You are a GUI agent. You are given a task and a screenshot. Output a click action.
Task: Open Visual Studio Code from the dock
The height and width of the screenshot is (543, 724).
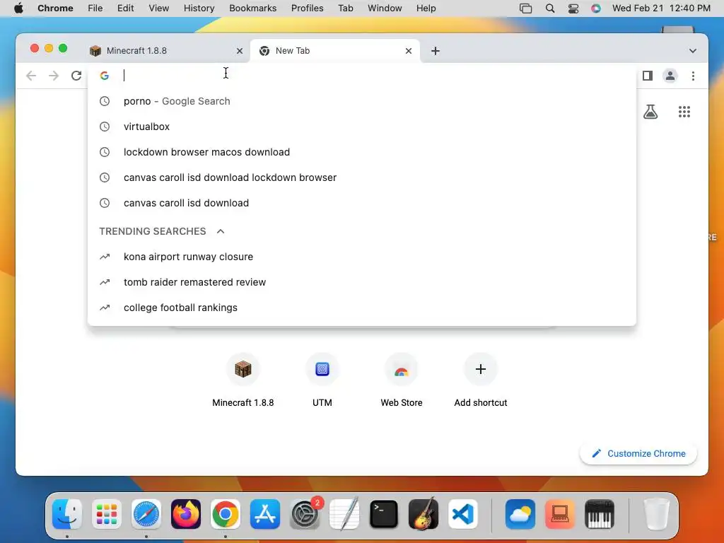tap(463, 514)
